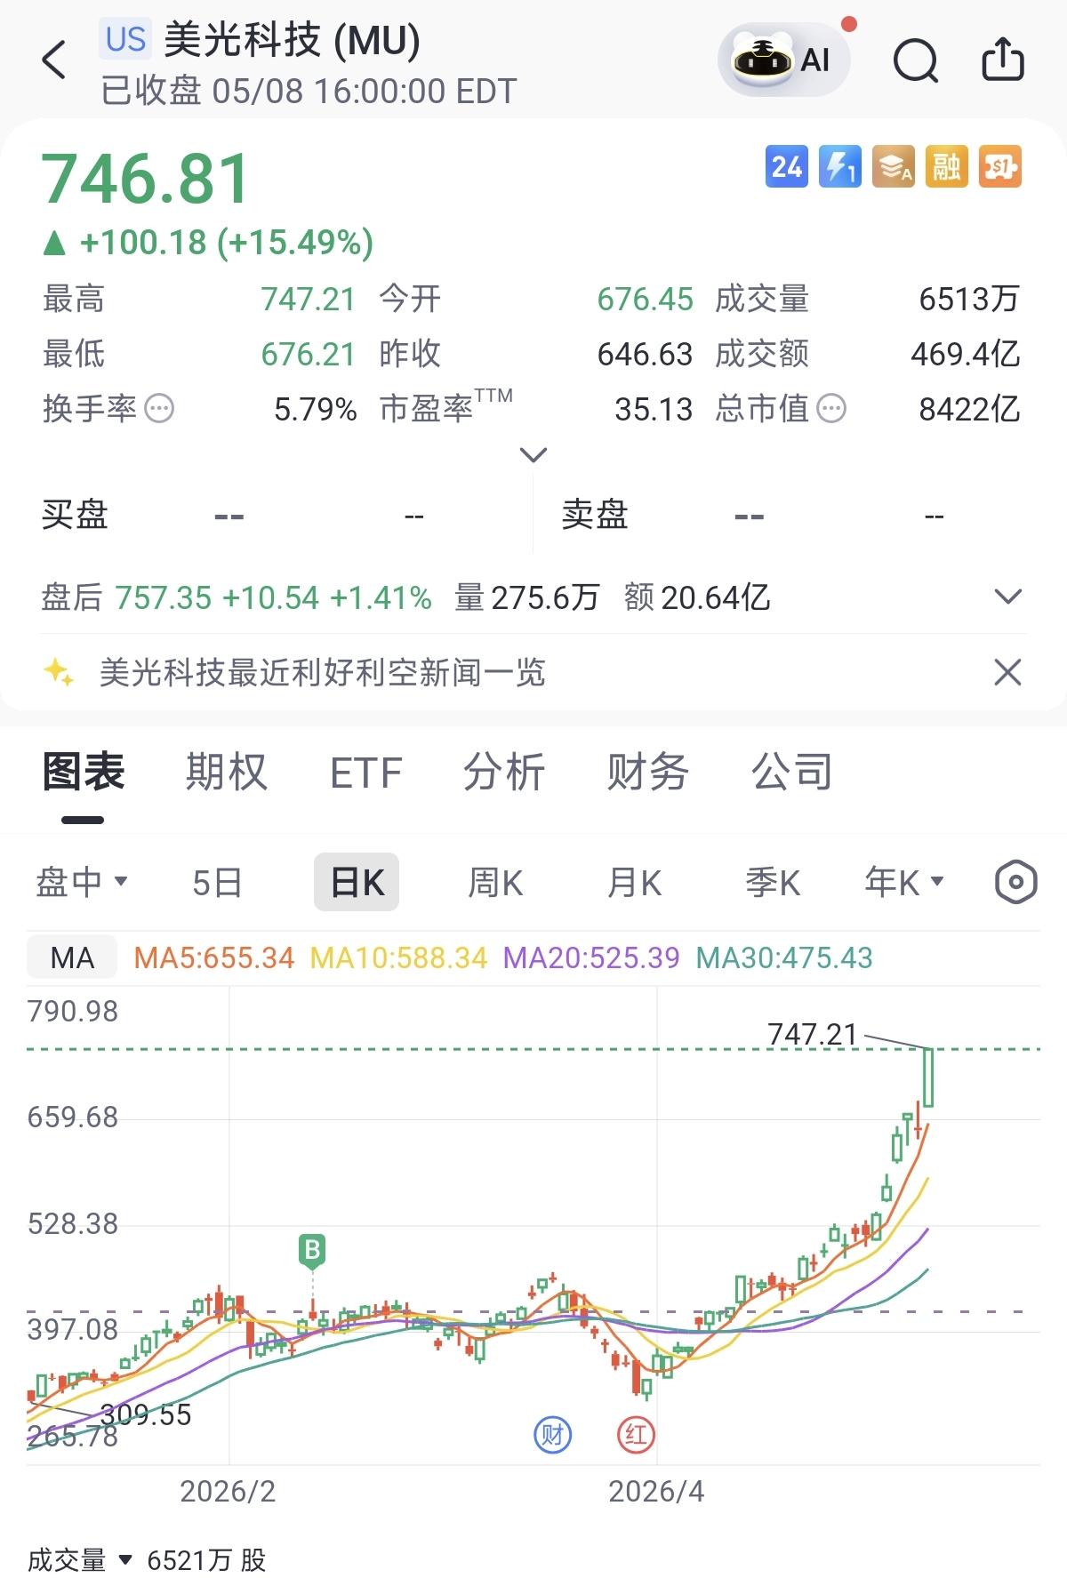Screen dimensions: 1067x1578
Task: Tap the 最高 value 747.21
Action: pos(309,300)
